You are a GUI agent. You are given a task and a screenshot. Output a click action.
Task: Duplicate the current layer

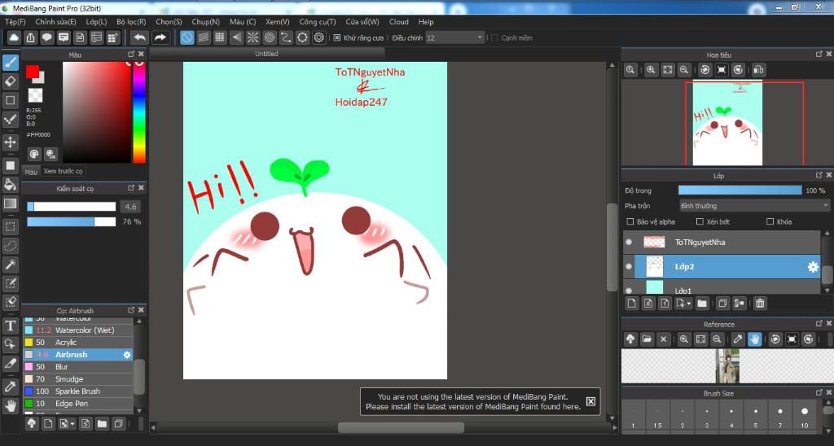[722, 304]
